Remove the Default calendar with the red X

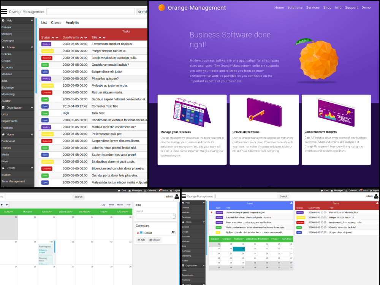point(138,233)
